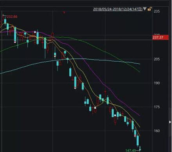This screenshot has height=152, width=172.
Task: Click the white marker beside the 172 candles
Action: click(x=115, y=115)
